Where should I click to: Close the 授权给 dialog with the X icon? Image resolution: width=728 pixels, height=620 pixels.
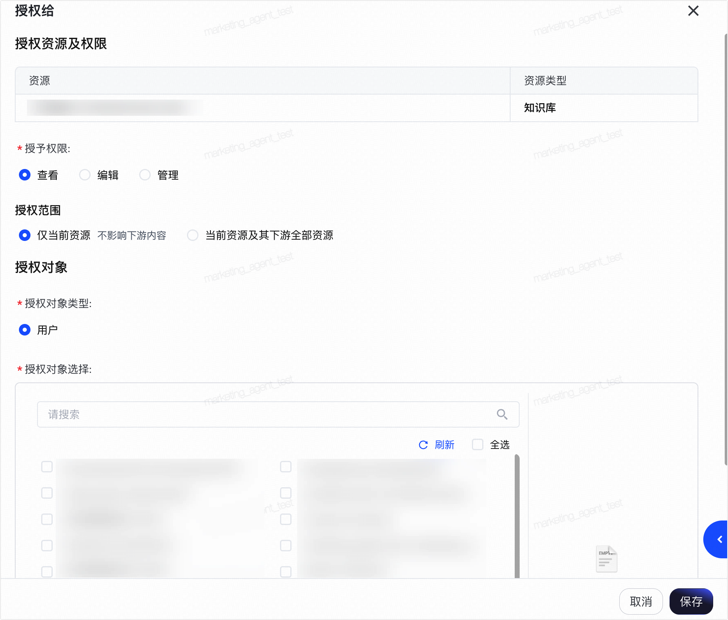693,11
